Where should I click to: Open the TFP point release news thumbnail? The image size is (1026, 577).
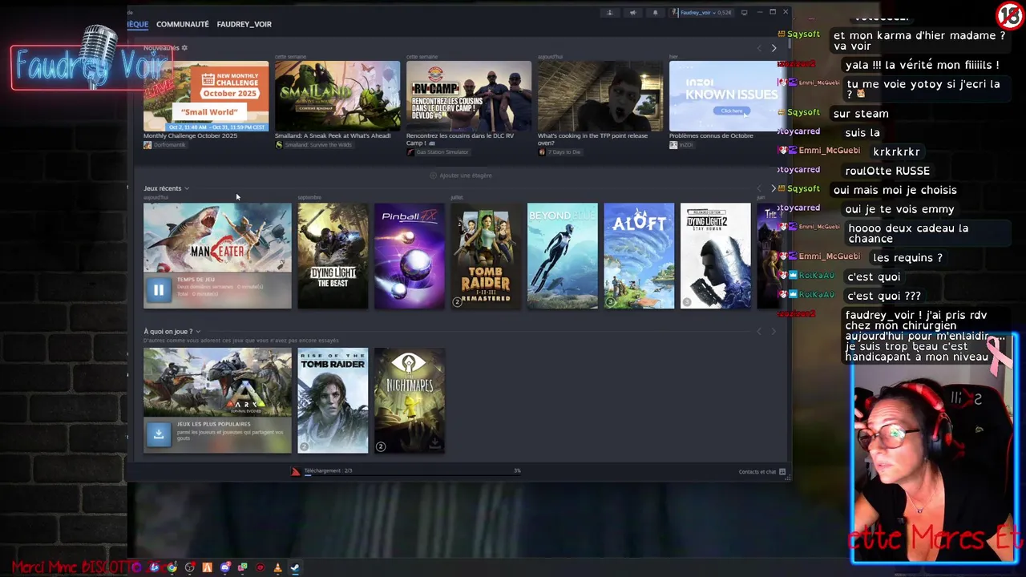click(x=600, y=96)
